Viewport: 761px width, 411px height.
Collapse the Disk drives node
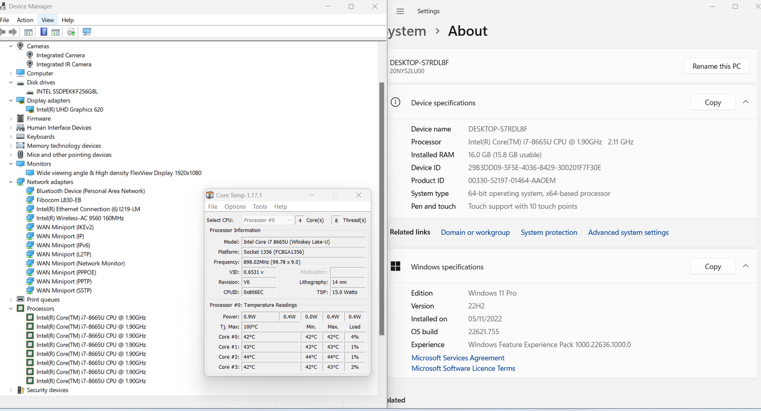pos(11,82)
